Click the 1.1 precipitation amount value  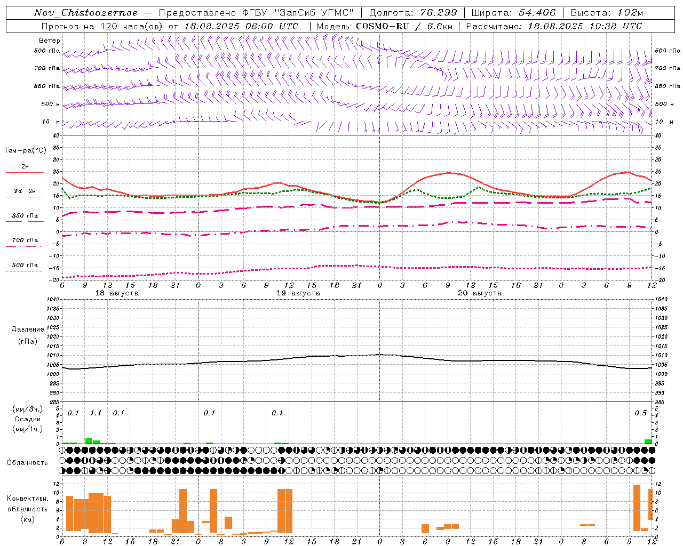pos(96,413)
